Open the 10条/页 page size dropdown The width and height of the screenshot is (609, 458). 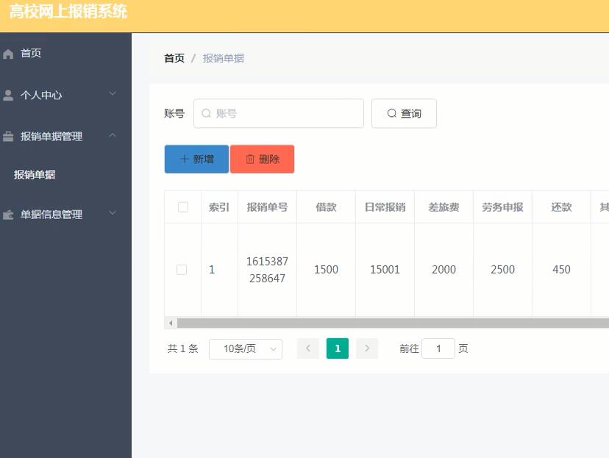[246, 348]
